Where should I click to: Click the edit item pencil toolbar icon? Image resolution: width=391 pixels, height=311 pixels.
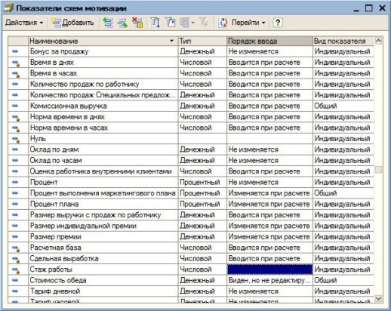(x=123, y=23)
